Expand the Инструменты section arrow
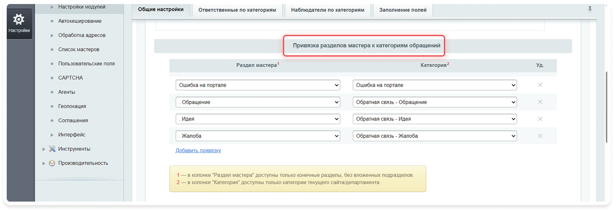614x211 pixels. click(x=44, y=149)
